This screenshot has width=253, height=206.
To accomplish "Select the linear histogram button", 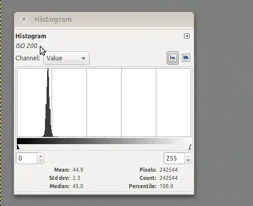I will 173,58.
